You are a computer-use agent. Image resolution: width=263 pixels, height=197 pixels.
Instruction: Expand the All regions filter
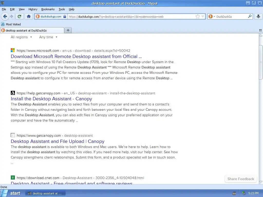pos(21,37)
